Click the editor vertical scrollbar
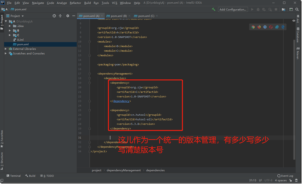The width and height of the screenshot is (302, 184). point(294,99)
